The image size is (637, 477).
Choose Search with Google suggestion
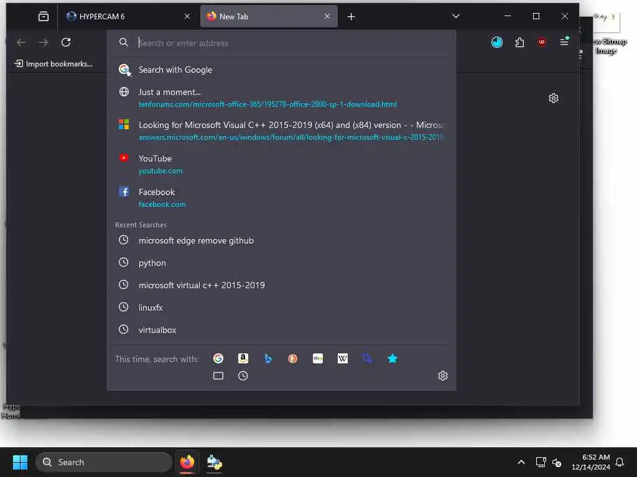(x=281, y=70)
